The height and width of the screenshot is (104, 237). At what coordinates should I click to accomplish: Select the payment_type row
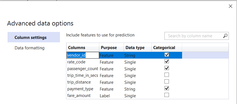(147, 89)
